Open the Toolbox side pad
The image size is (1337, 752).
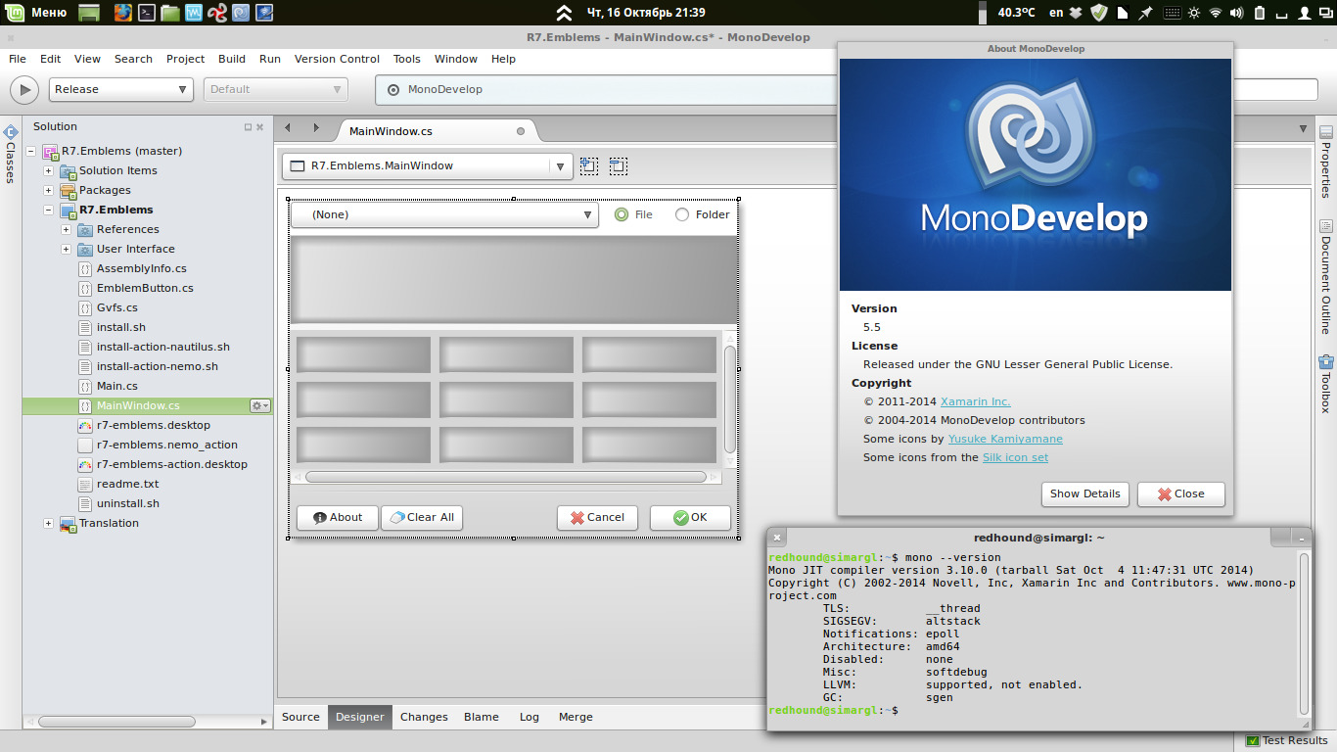tap(1326, 383)
